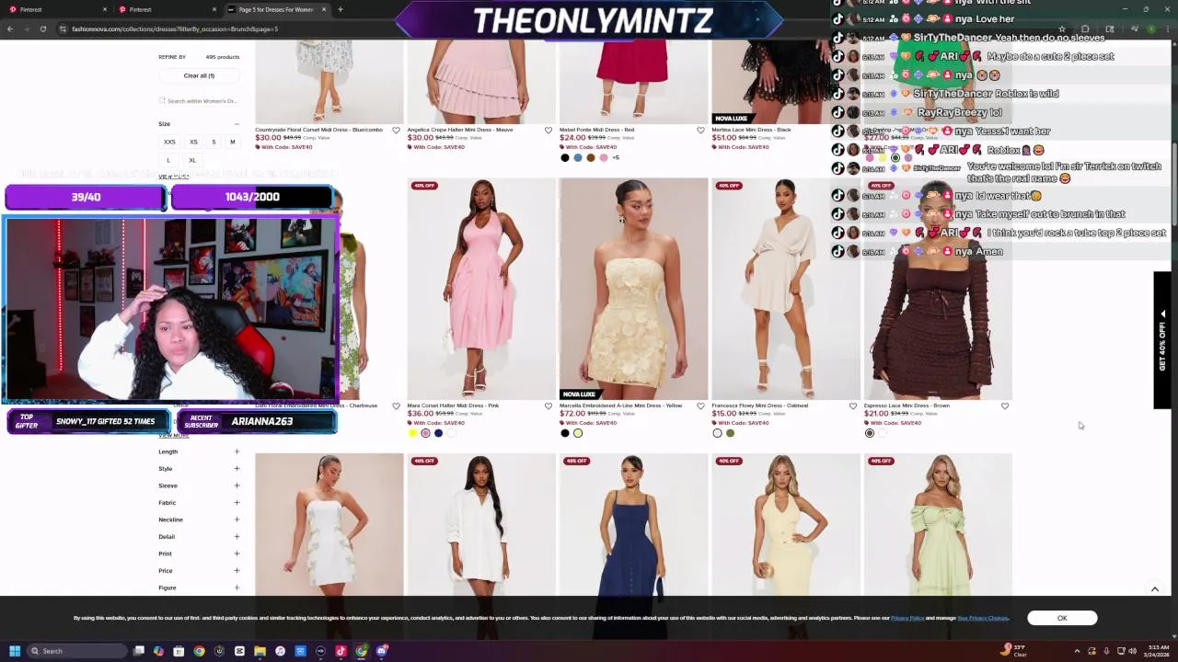Select size XXS filter
This screenshot has width=1178, height=662.
pos(169,143)
